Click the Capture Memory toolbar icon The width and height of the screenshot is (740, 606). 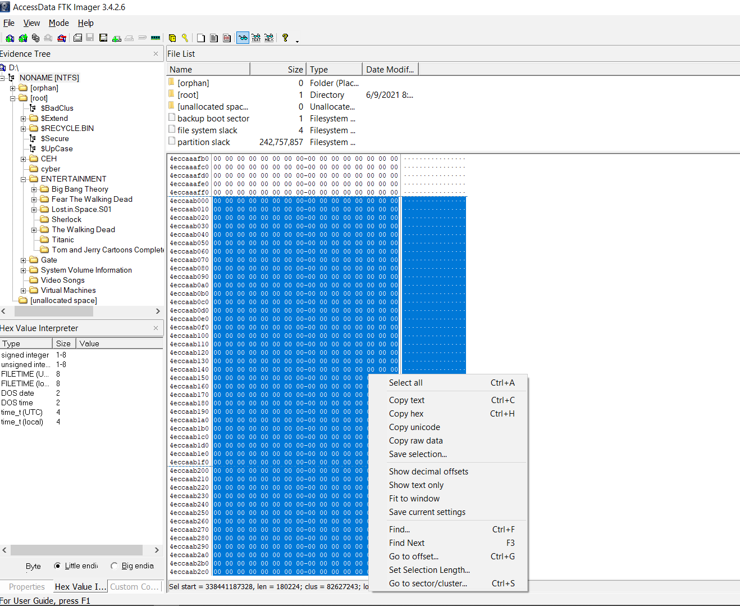[155, 38]
